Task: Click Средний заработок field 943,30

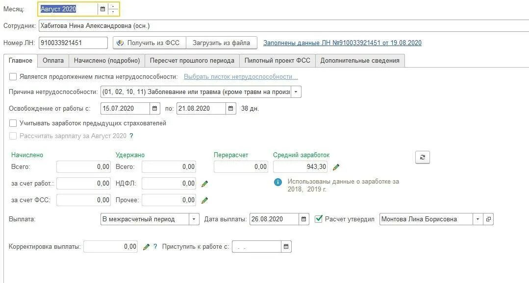Action: coord(301,167)
